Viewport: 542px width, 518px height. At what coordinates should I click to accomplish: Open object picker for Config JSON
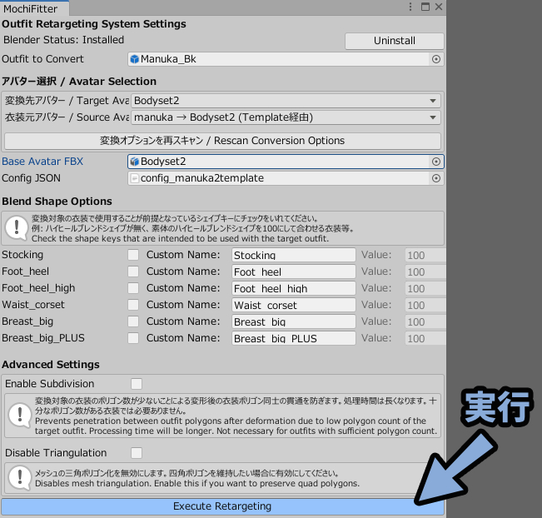(x=435, y=178)
